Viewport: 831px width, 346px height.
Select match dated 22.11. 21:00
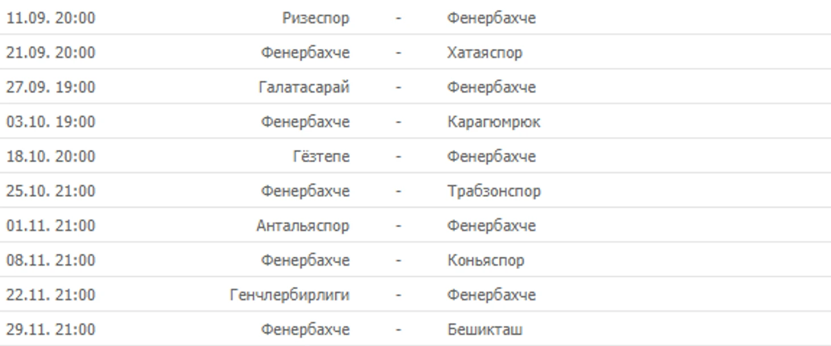coord(415,295)
